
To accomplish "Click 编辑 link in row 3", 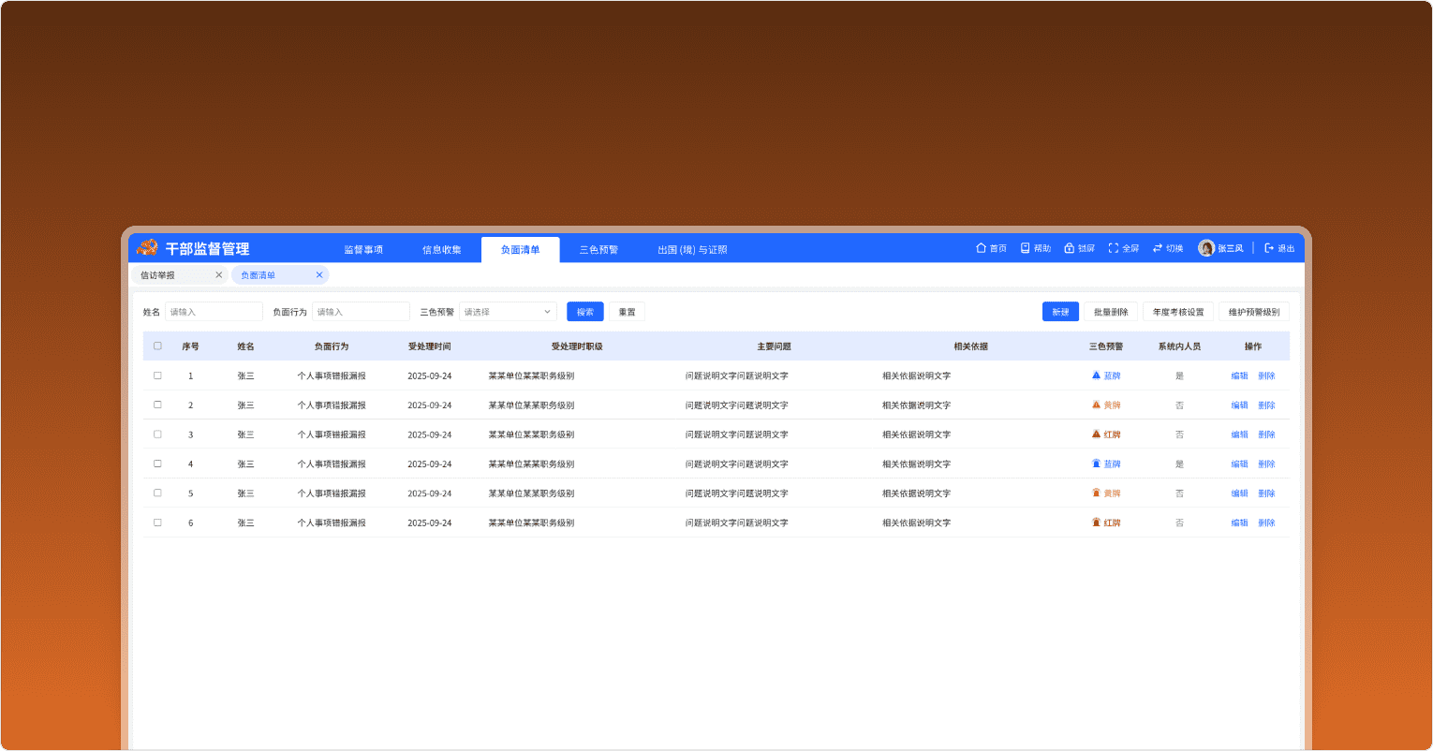I will (1239, 434).
